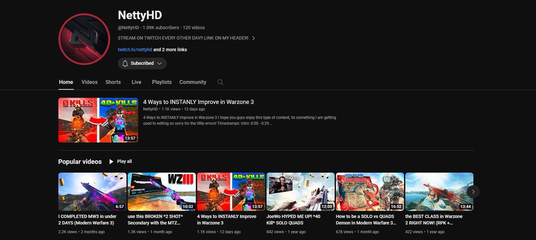Click the NettyHD channel avatar logo
This screenshot has height=240, width=536.
click(x=84, y=39)
